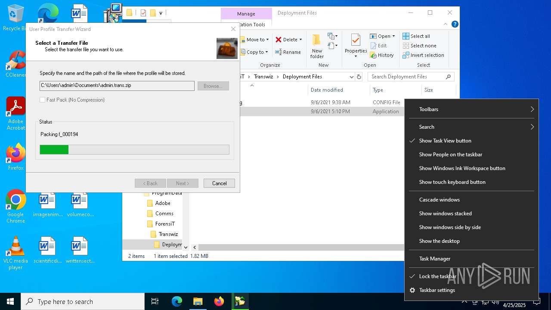Click the Explorer horizontal scrollbar

(301, 247)
